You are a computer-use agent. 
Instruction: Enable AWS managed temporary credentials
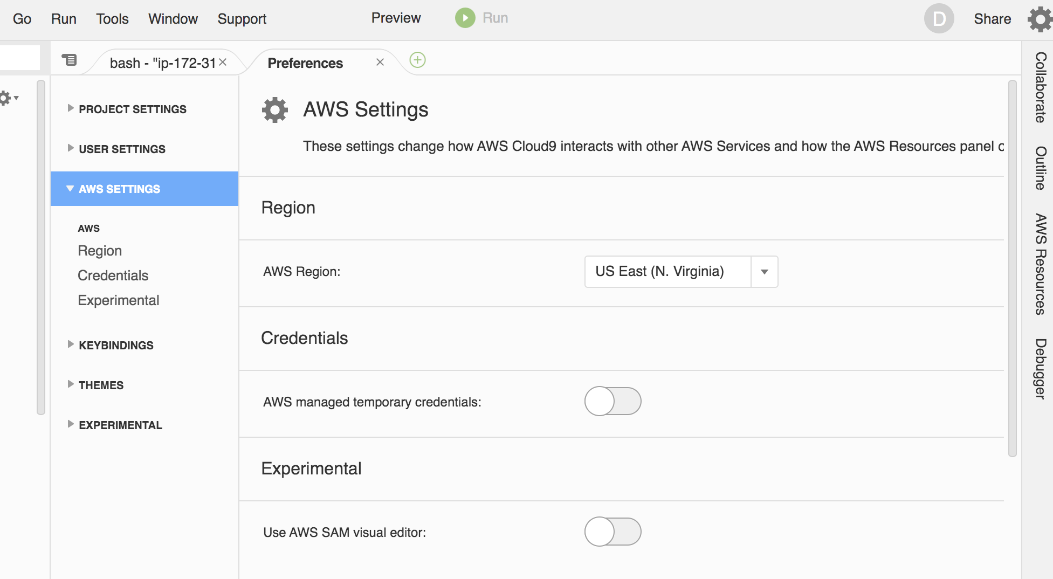pos(613,402)
